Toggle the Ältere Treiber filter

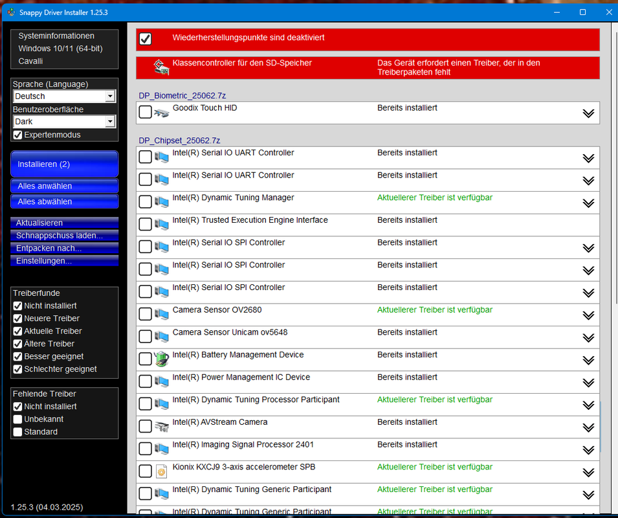[17, 344]
